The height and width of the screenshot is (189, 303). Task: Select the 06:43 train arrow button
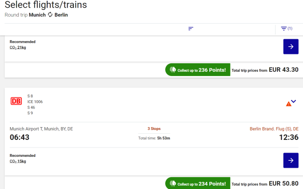click(291, 160)
